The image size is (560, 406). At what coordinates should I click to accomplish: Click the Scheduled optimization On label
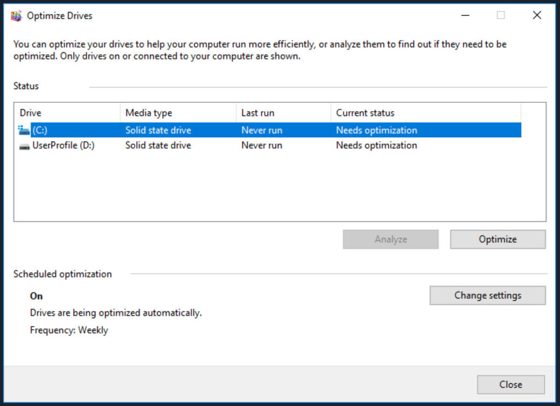tap(36, 296)
